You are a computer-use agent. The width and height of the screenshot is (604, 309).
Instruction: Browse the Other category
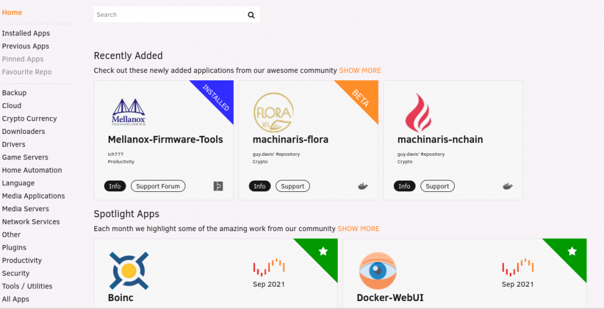pos(11,234)
